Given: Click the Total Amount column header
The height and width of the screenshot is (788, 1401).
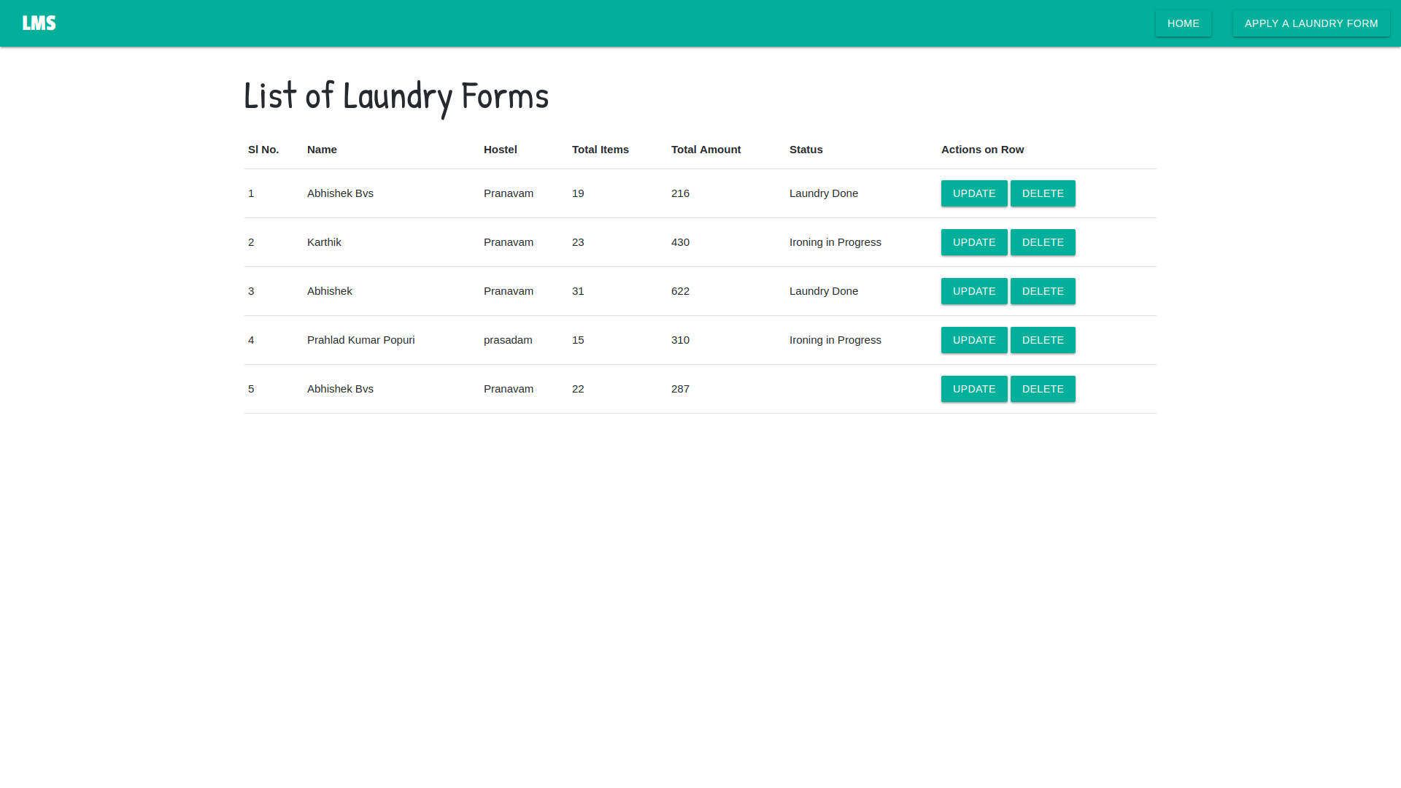Looking at the screenshot, I should tap(706, 150).
